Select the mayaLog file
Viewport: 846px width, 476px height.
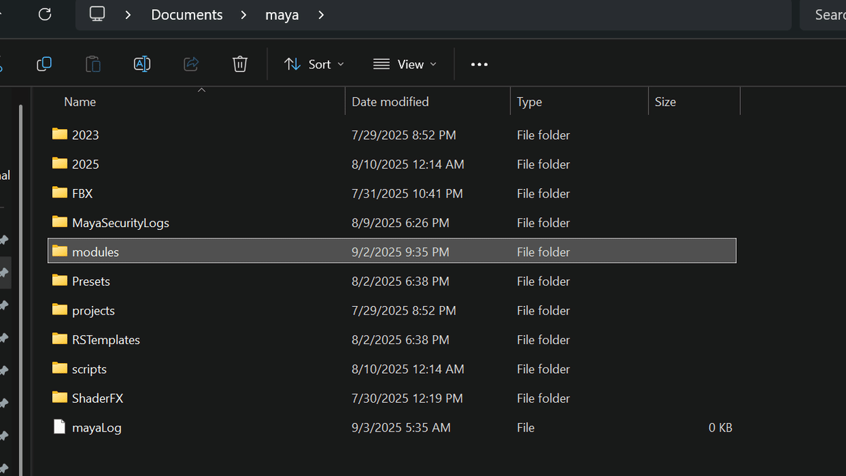tap(97, 427)
